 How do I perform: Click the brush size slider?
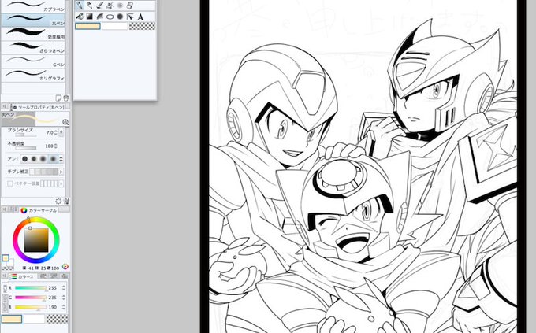pos(26,135)
